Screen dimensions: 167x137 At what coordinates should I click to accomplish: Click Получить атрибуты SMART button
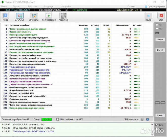tap(16, 119)
